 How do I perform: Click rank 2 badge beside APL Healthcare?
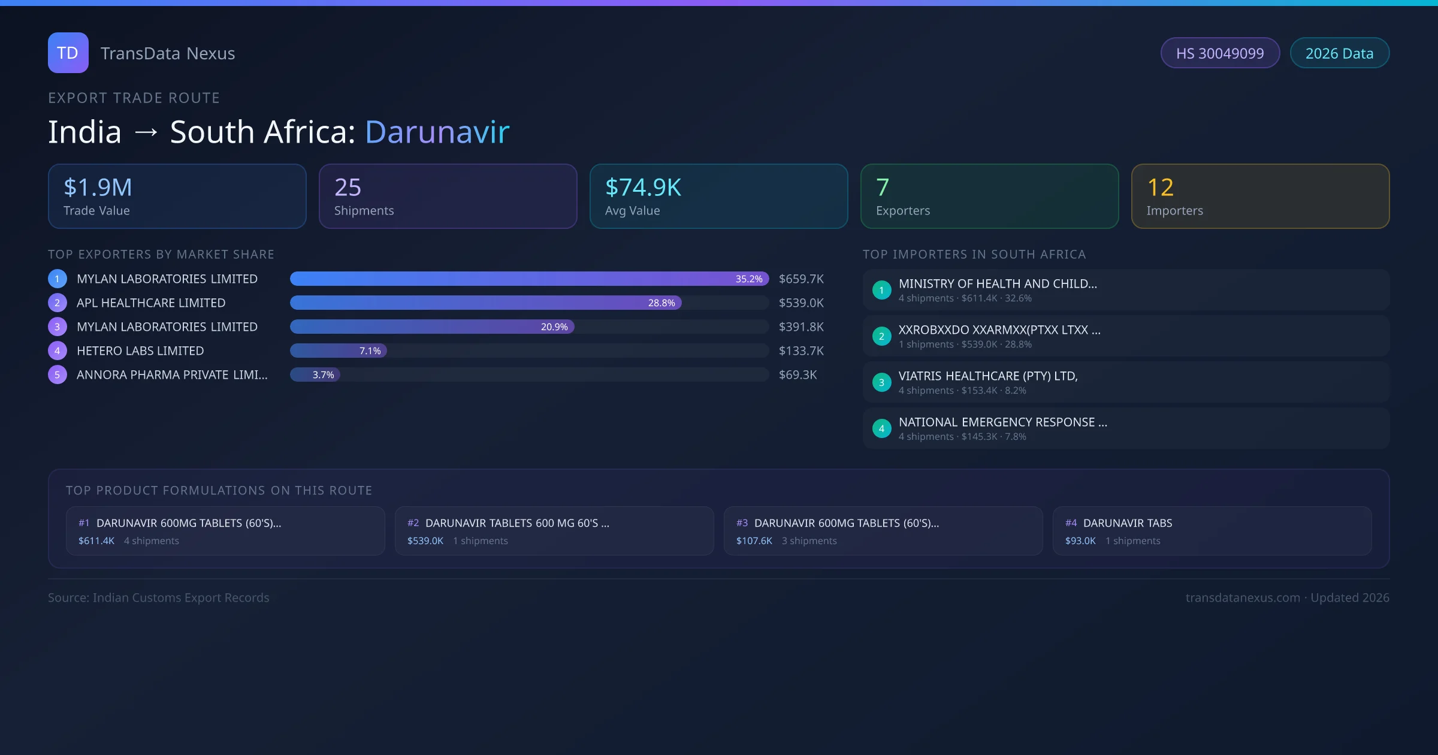point(58,303)
